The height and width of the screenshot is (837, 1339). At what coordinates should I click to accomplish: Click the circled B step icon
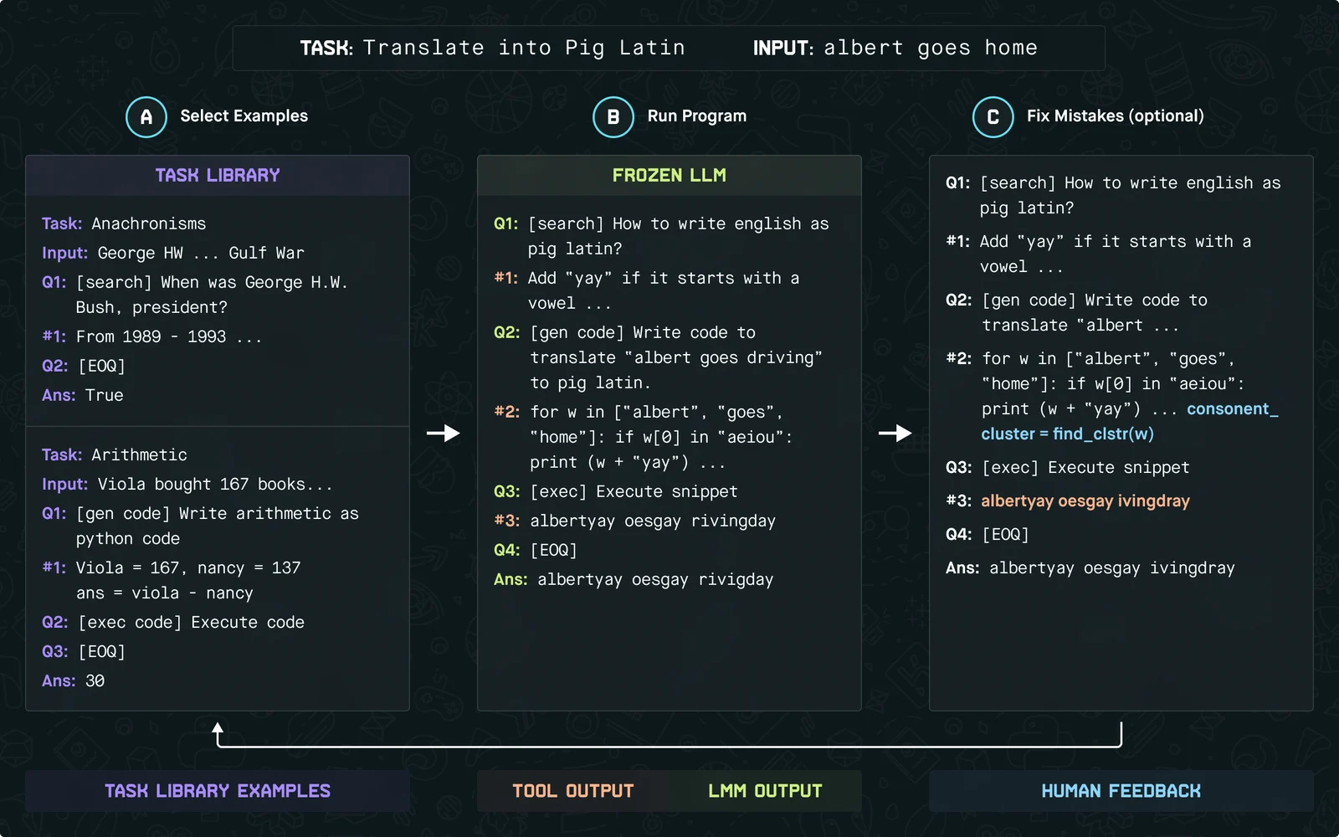[613, 116]
